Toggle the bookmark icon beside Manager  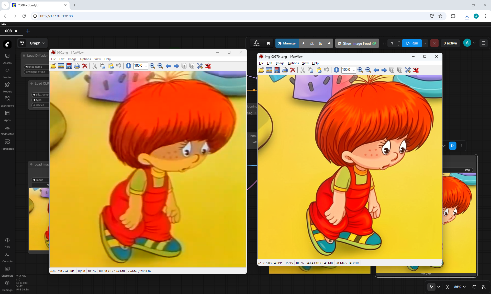(x=268, y=43)
